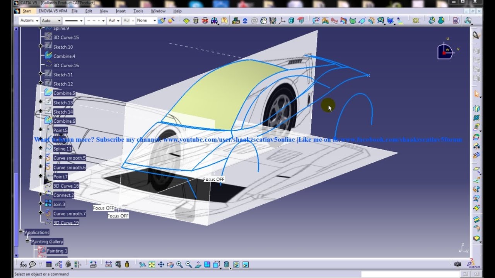Click the striped red surface icon
Image resolution: width=495 pixels, height=278 pixels.
(335, 20)
